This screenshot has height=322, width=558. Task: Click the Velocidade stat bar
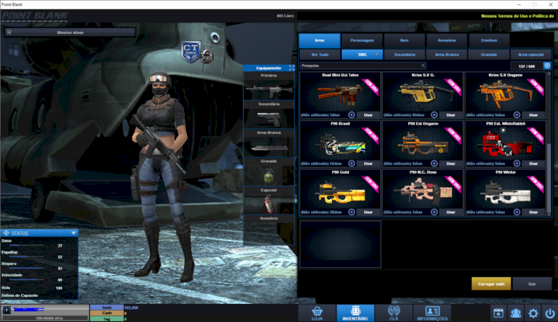coord(27,279)
